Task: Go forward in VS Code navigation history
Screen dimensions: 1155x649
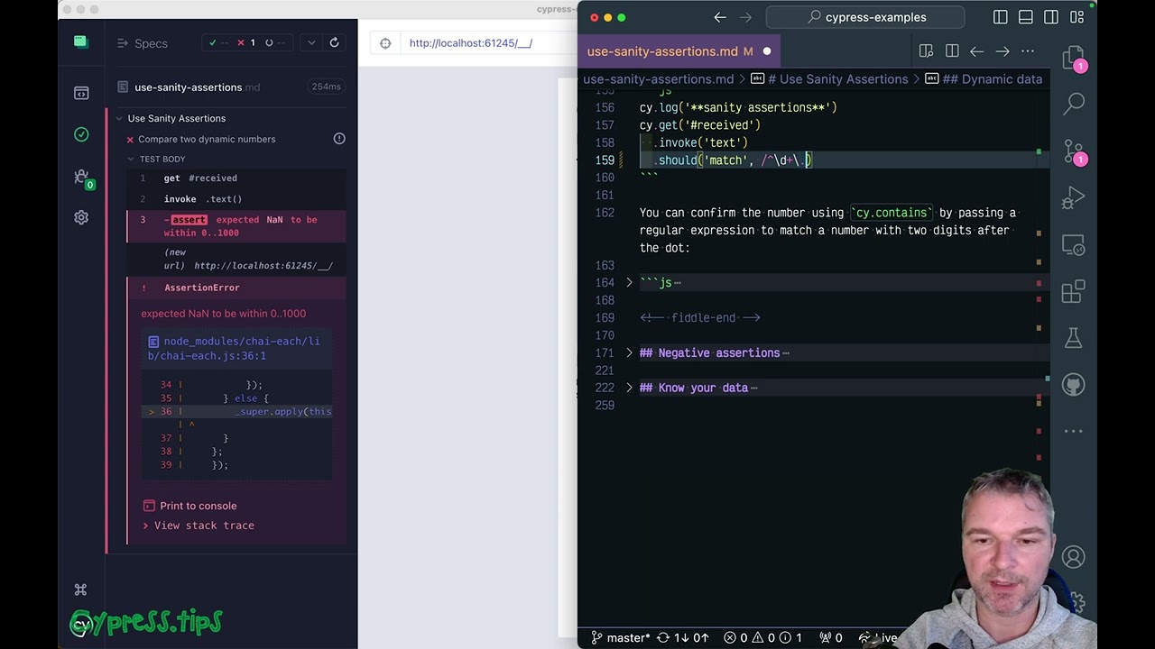Action: click(x=745, y=17)
